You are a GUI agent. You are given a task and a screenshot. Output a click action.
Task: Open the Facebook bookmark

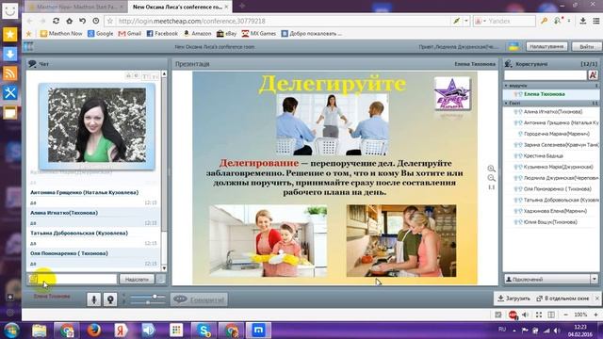click(162, 34)
